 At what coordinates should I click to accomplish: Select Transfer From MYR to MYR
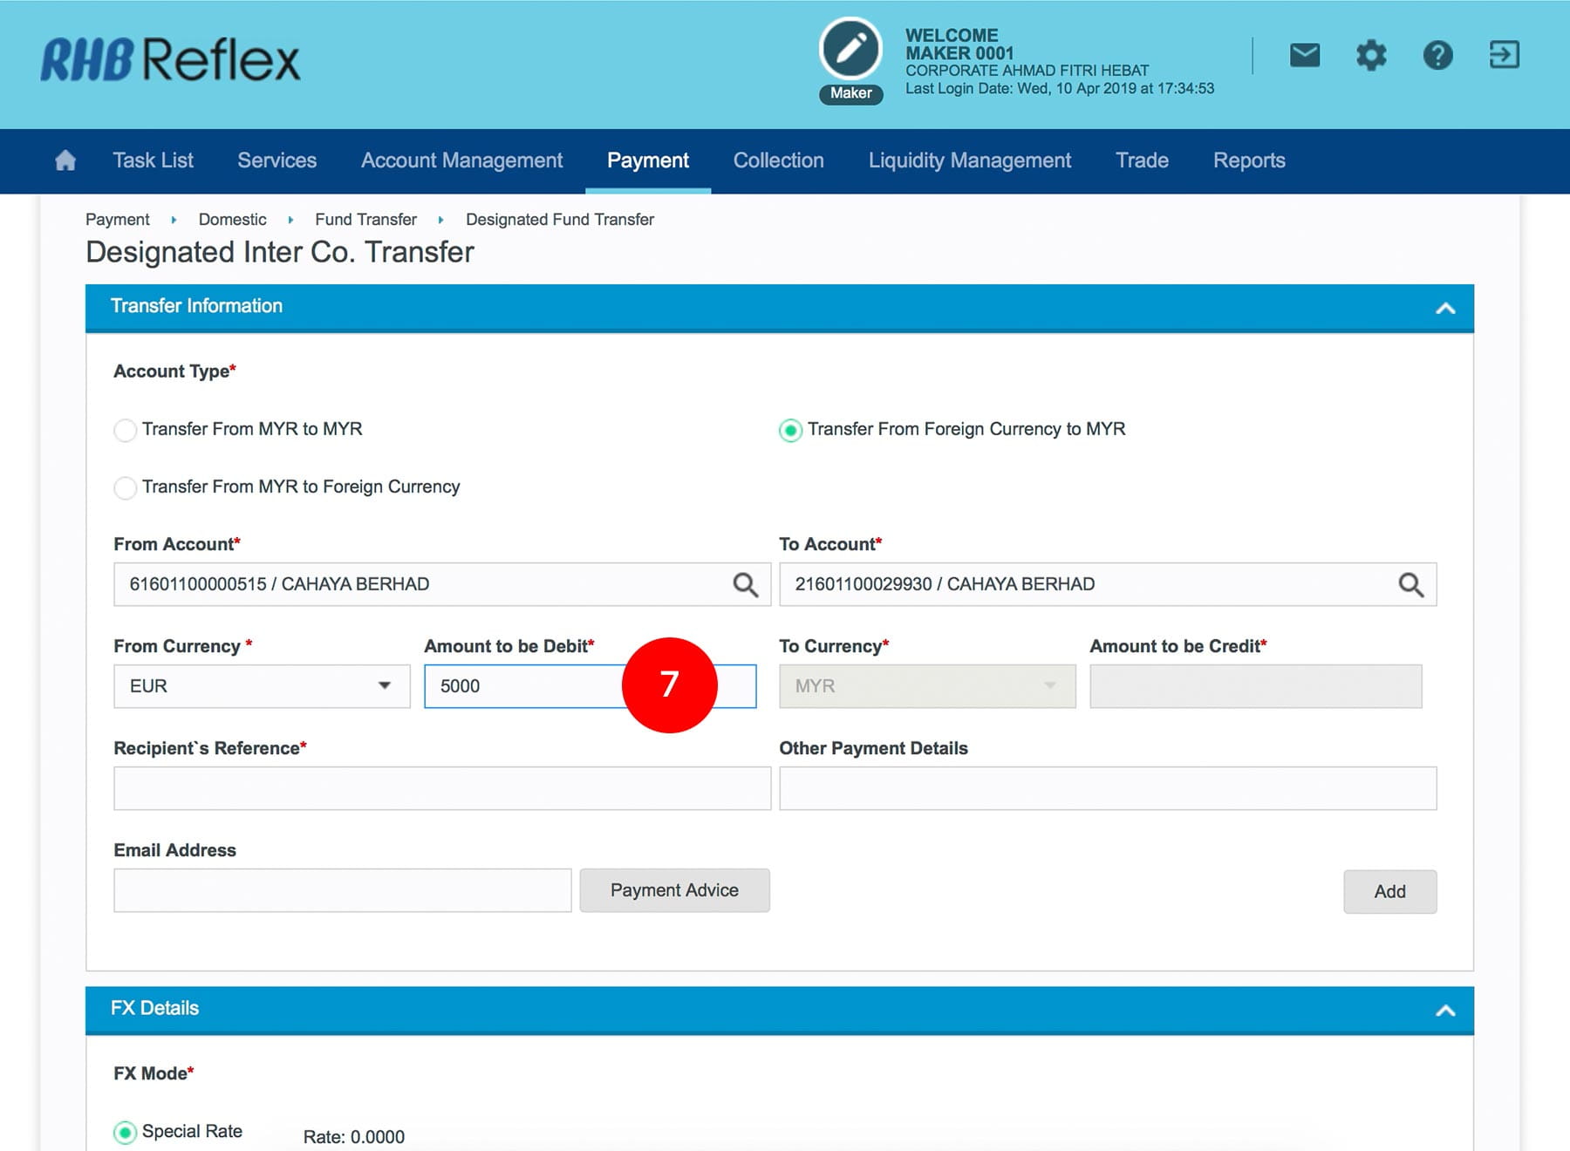pos(126,430)
